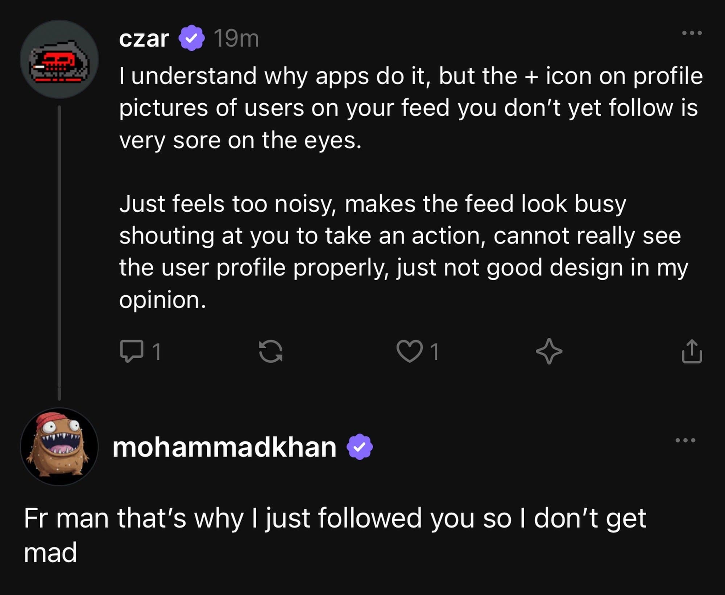
Task: Click czar's skull profile picture
Action: pos(59,60)
